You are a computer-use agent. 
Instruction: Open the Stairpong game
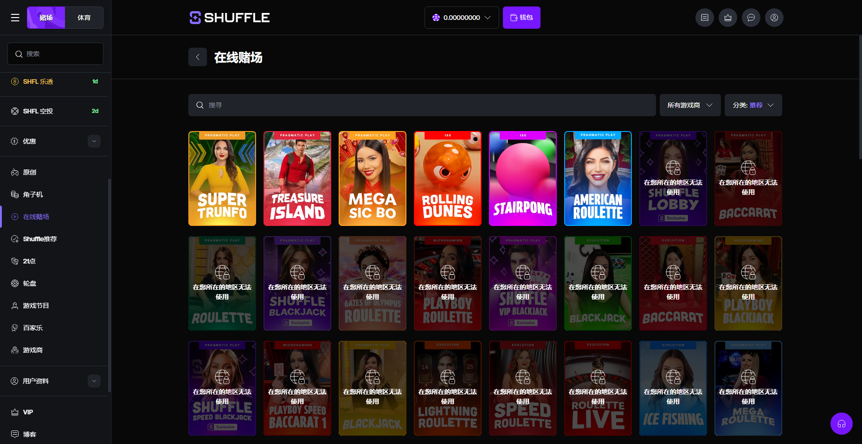[523, 179]
